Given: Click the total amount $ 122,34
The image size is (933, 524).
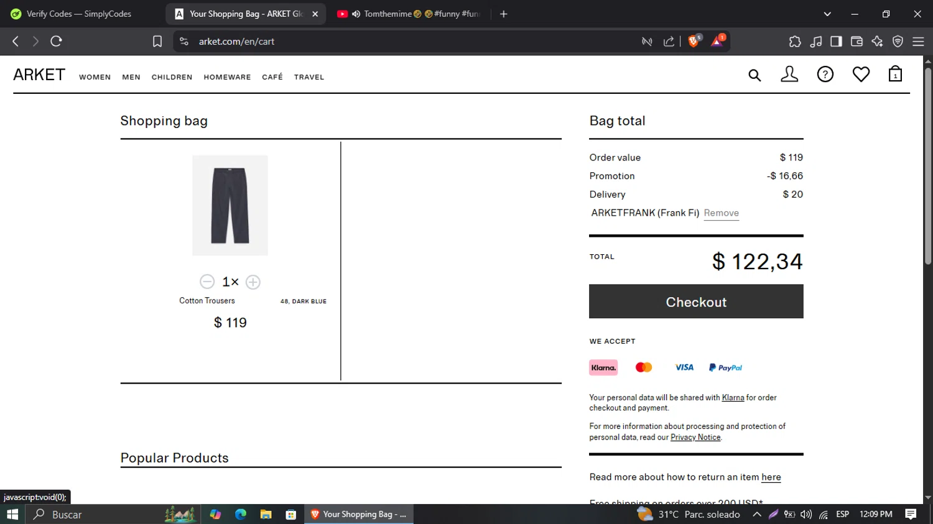Looking at the screenshot, I should click(757, 262).
